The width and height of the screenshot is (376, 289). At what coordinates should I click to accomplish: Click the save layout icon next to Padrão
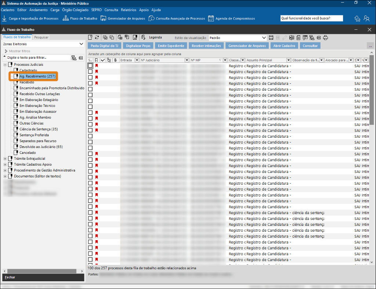click(x=271, y=38)
